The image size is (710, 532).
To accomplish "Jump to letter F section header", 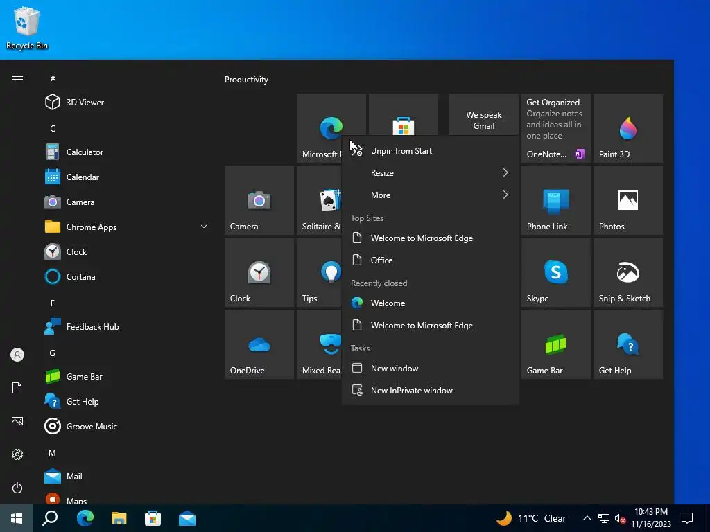I will [53, 303].
